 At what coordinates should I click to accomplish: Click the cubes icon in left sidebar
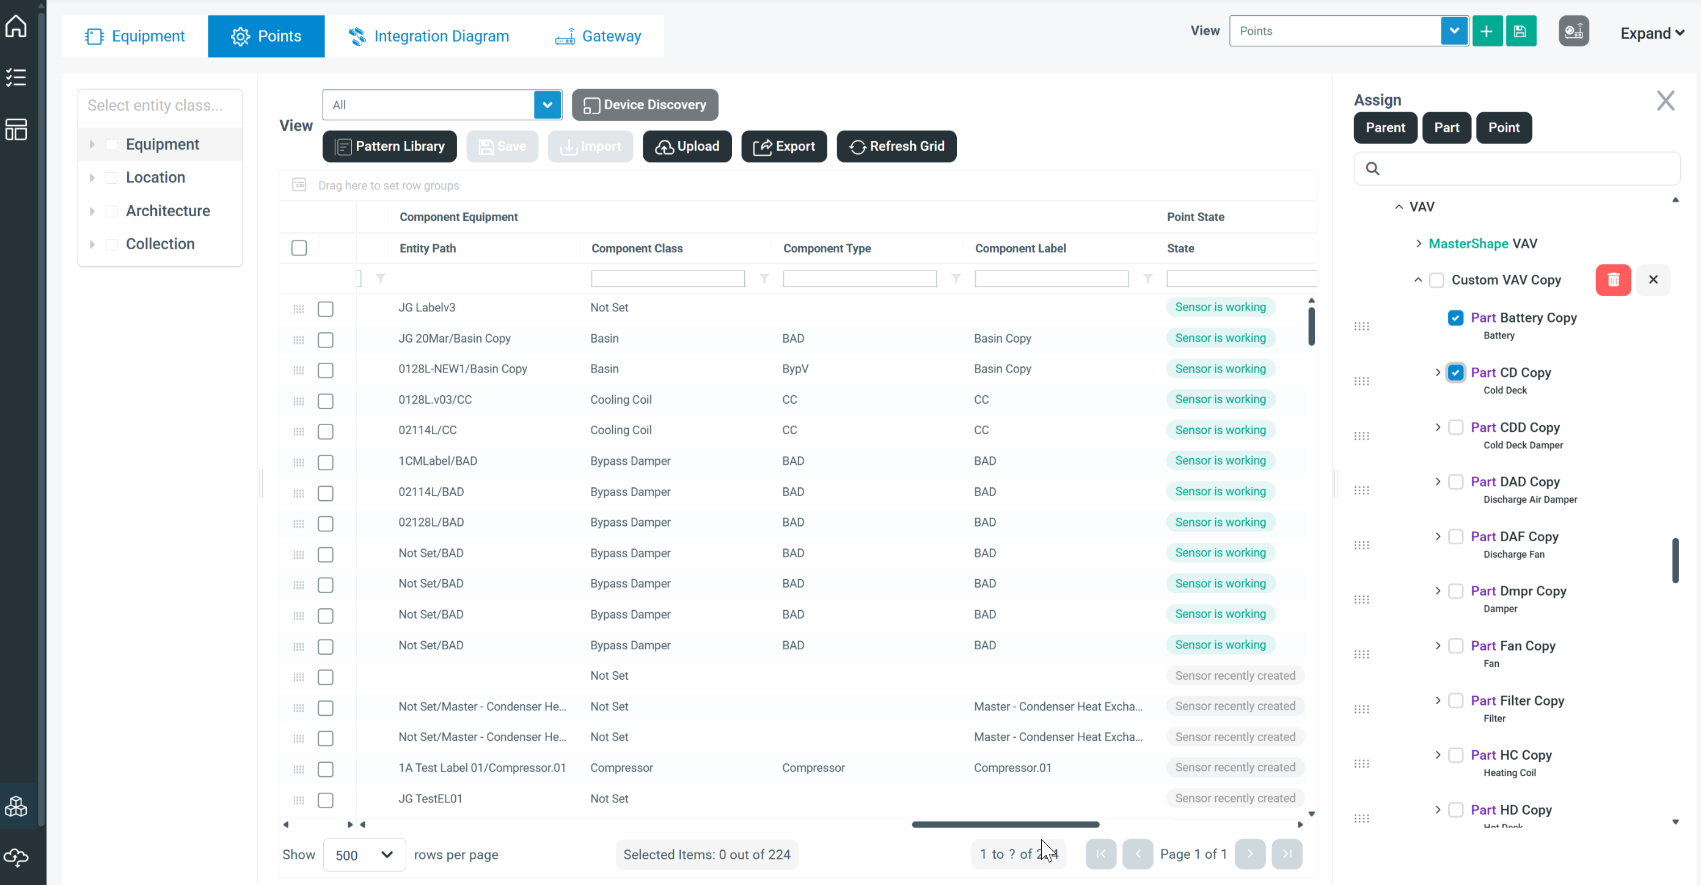tap(16, 806)
